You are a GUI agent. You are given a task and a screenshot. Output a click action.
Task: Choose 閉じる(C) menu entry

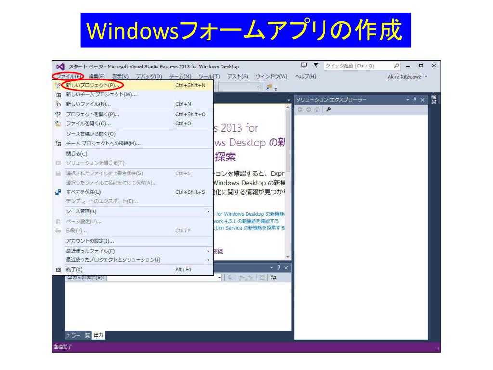pyautogui.click(x=134, y=154)
